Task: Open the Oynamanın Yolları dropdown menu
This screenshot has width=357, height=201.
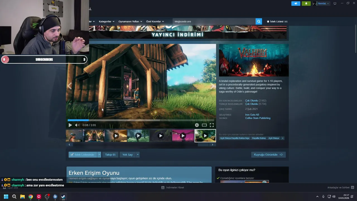Action: coord(130,21)
